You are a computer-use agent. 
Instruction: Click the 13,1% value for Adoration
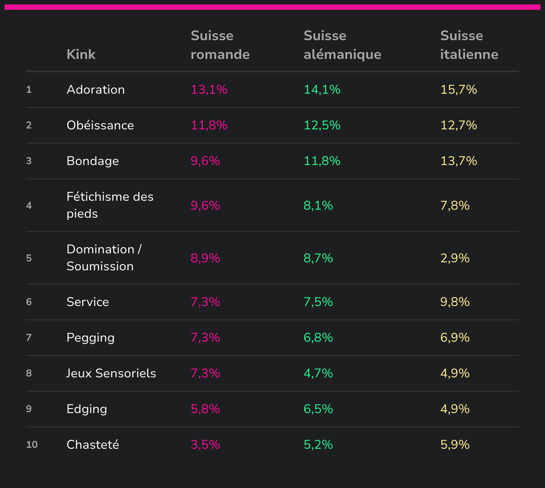click(x=209, y=90)
